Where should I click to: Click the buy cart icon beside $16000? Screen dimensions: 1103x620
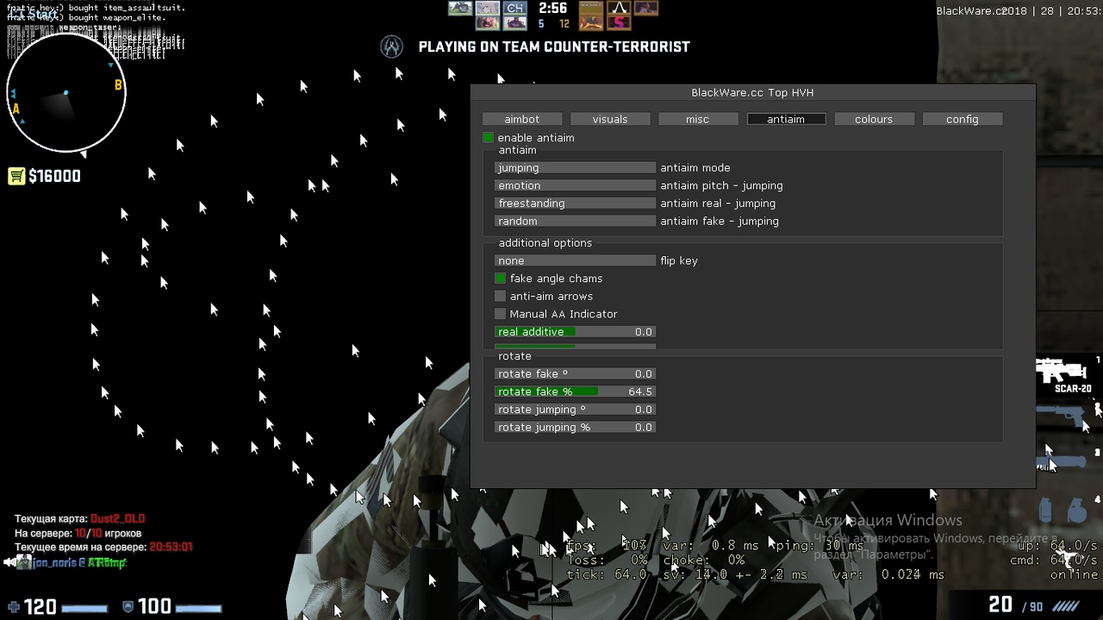pyautogui.click(x=16, y=177)
